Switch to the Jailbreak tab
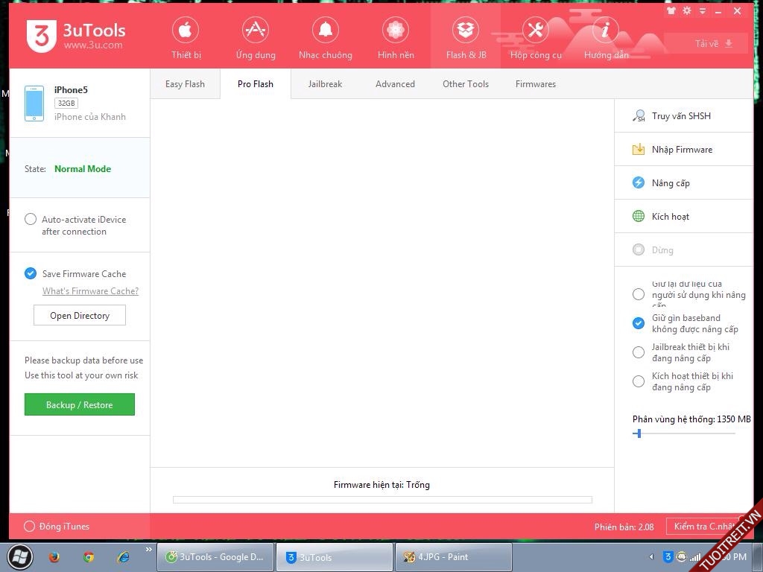 pyautogui.click(x=325, y=84)
